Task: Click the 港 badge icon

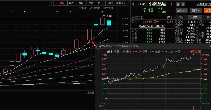Action: click(x=183, y=4)
